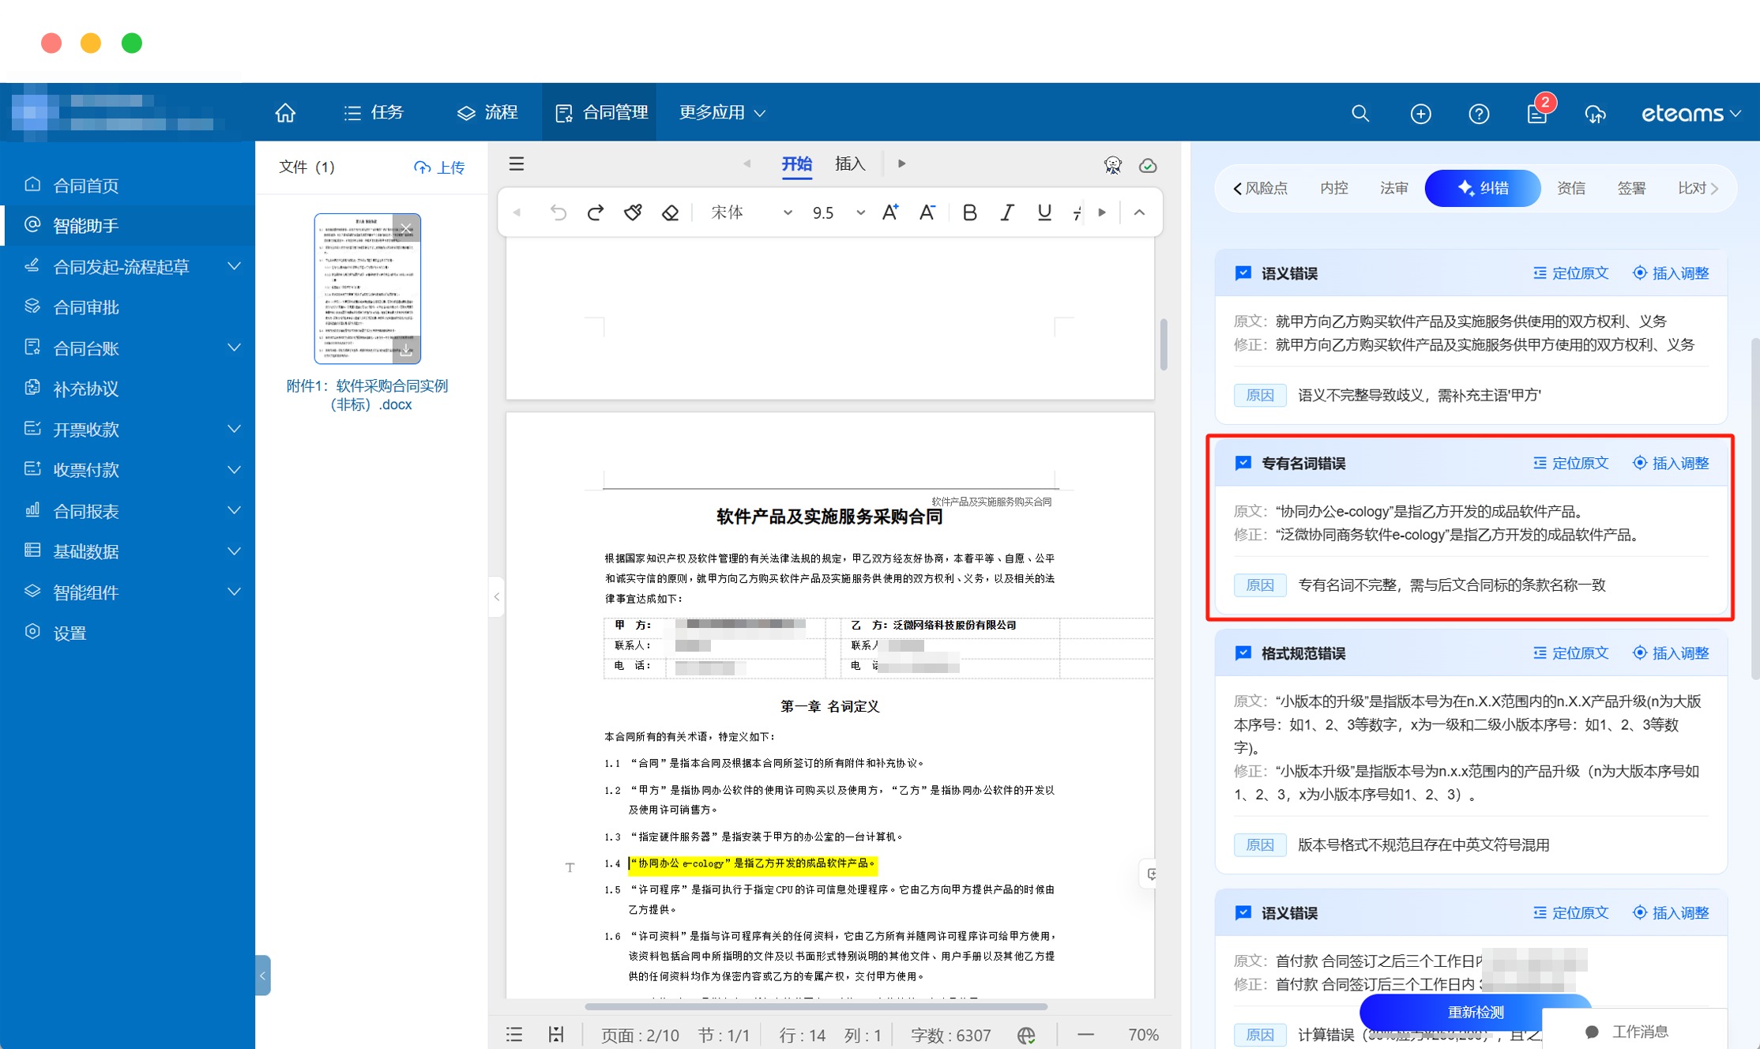
Task: Open the 更多应用 dropdown menu
Action: tap(722, 113)
